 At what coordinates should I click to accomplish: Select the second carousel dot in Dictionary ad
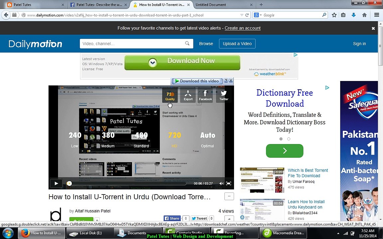point(289,139)
